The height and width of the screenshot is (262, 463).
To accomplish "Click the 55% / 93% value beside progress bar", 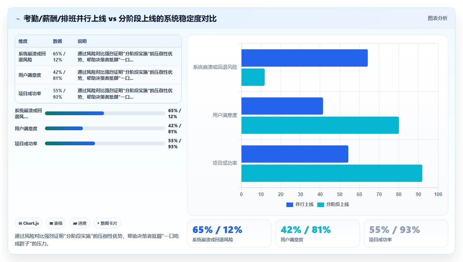I will coord(175,143).
